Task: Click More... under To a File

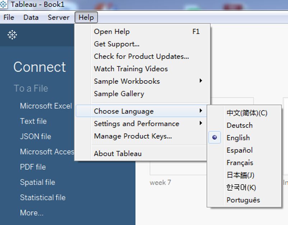Action: pos(32,213)
